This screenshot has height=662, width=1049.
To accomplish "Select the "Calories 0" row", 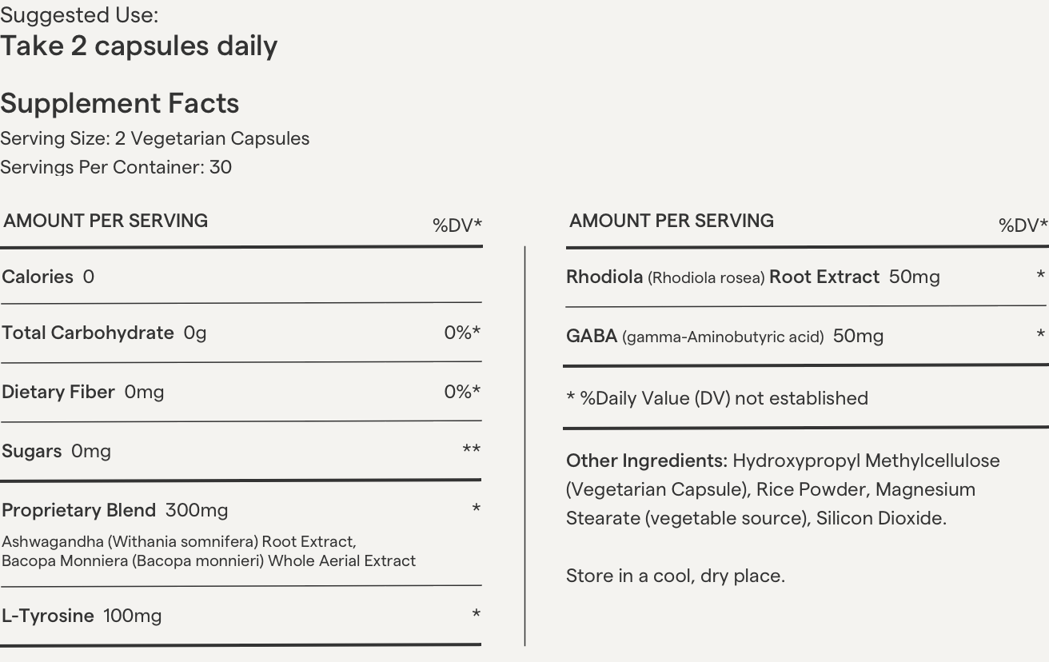I will pos(48,277).
